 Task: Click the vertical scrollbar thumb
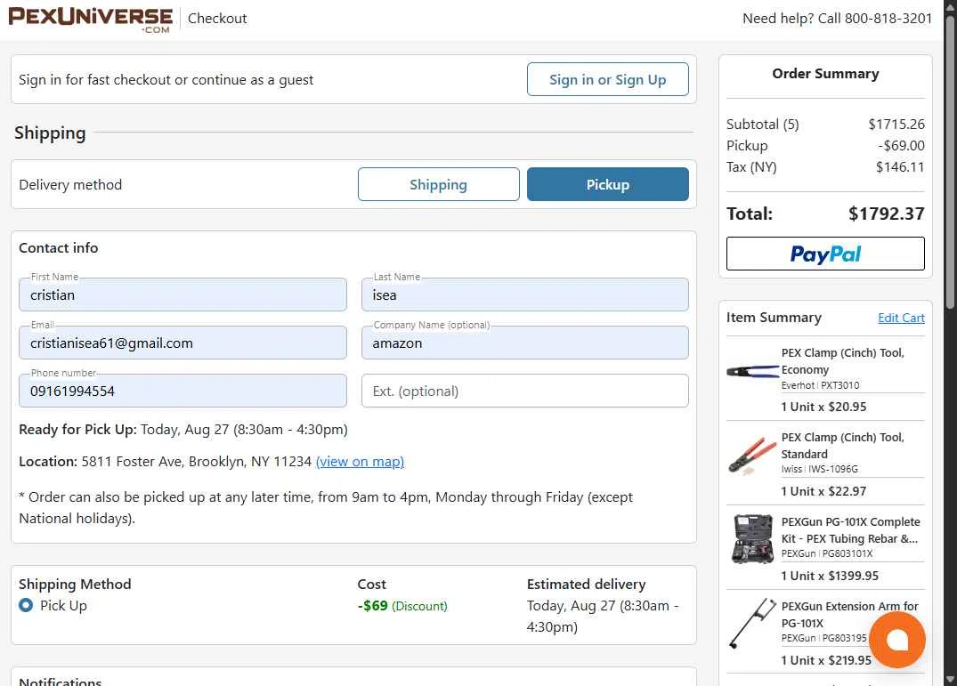point(950,162)
